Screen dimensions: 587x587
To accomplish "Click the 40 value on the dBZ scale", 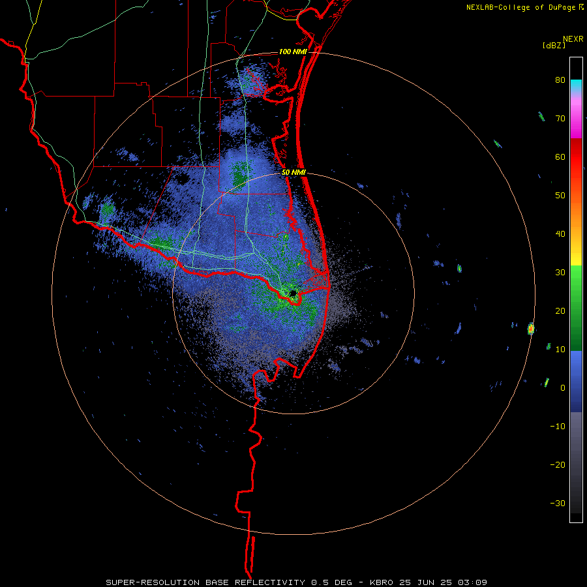I will click(x=560, y=234).
